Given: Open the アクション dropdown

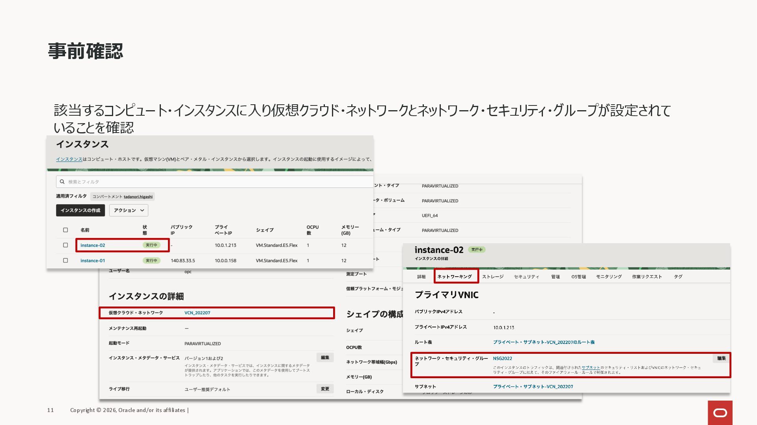Looking at the screenshot, I should 129,211.
